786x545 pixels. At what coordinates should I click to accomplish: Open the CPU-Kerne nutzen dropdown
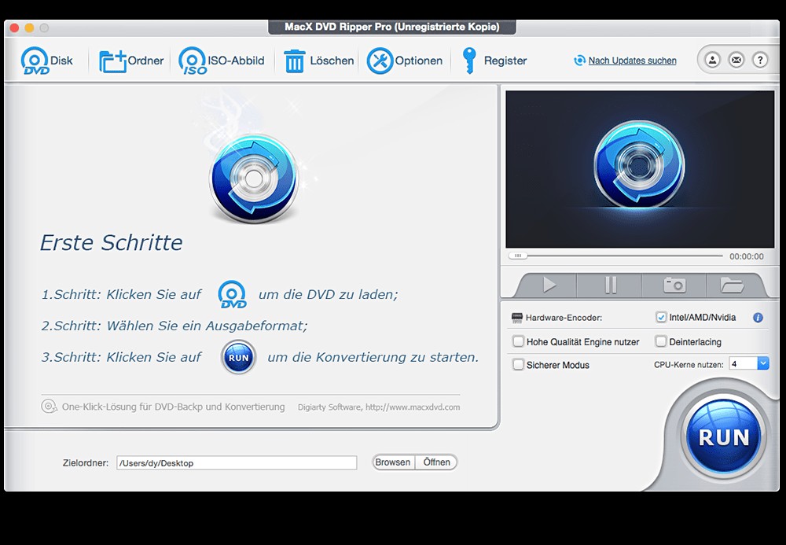click(x=763, y=363)
